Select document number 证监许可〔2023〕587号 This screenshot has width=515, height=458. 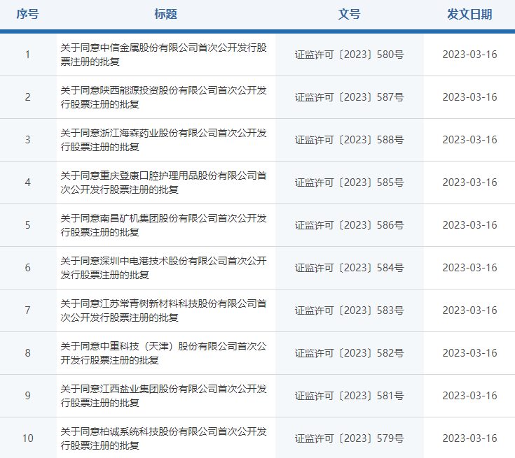[x=349, y=97]
